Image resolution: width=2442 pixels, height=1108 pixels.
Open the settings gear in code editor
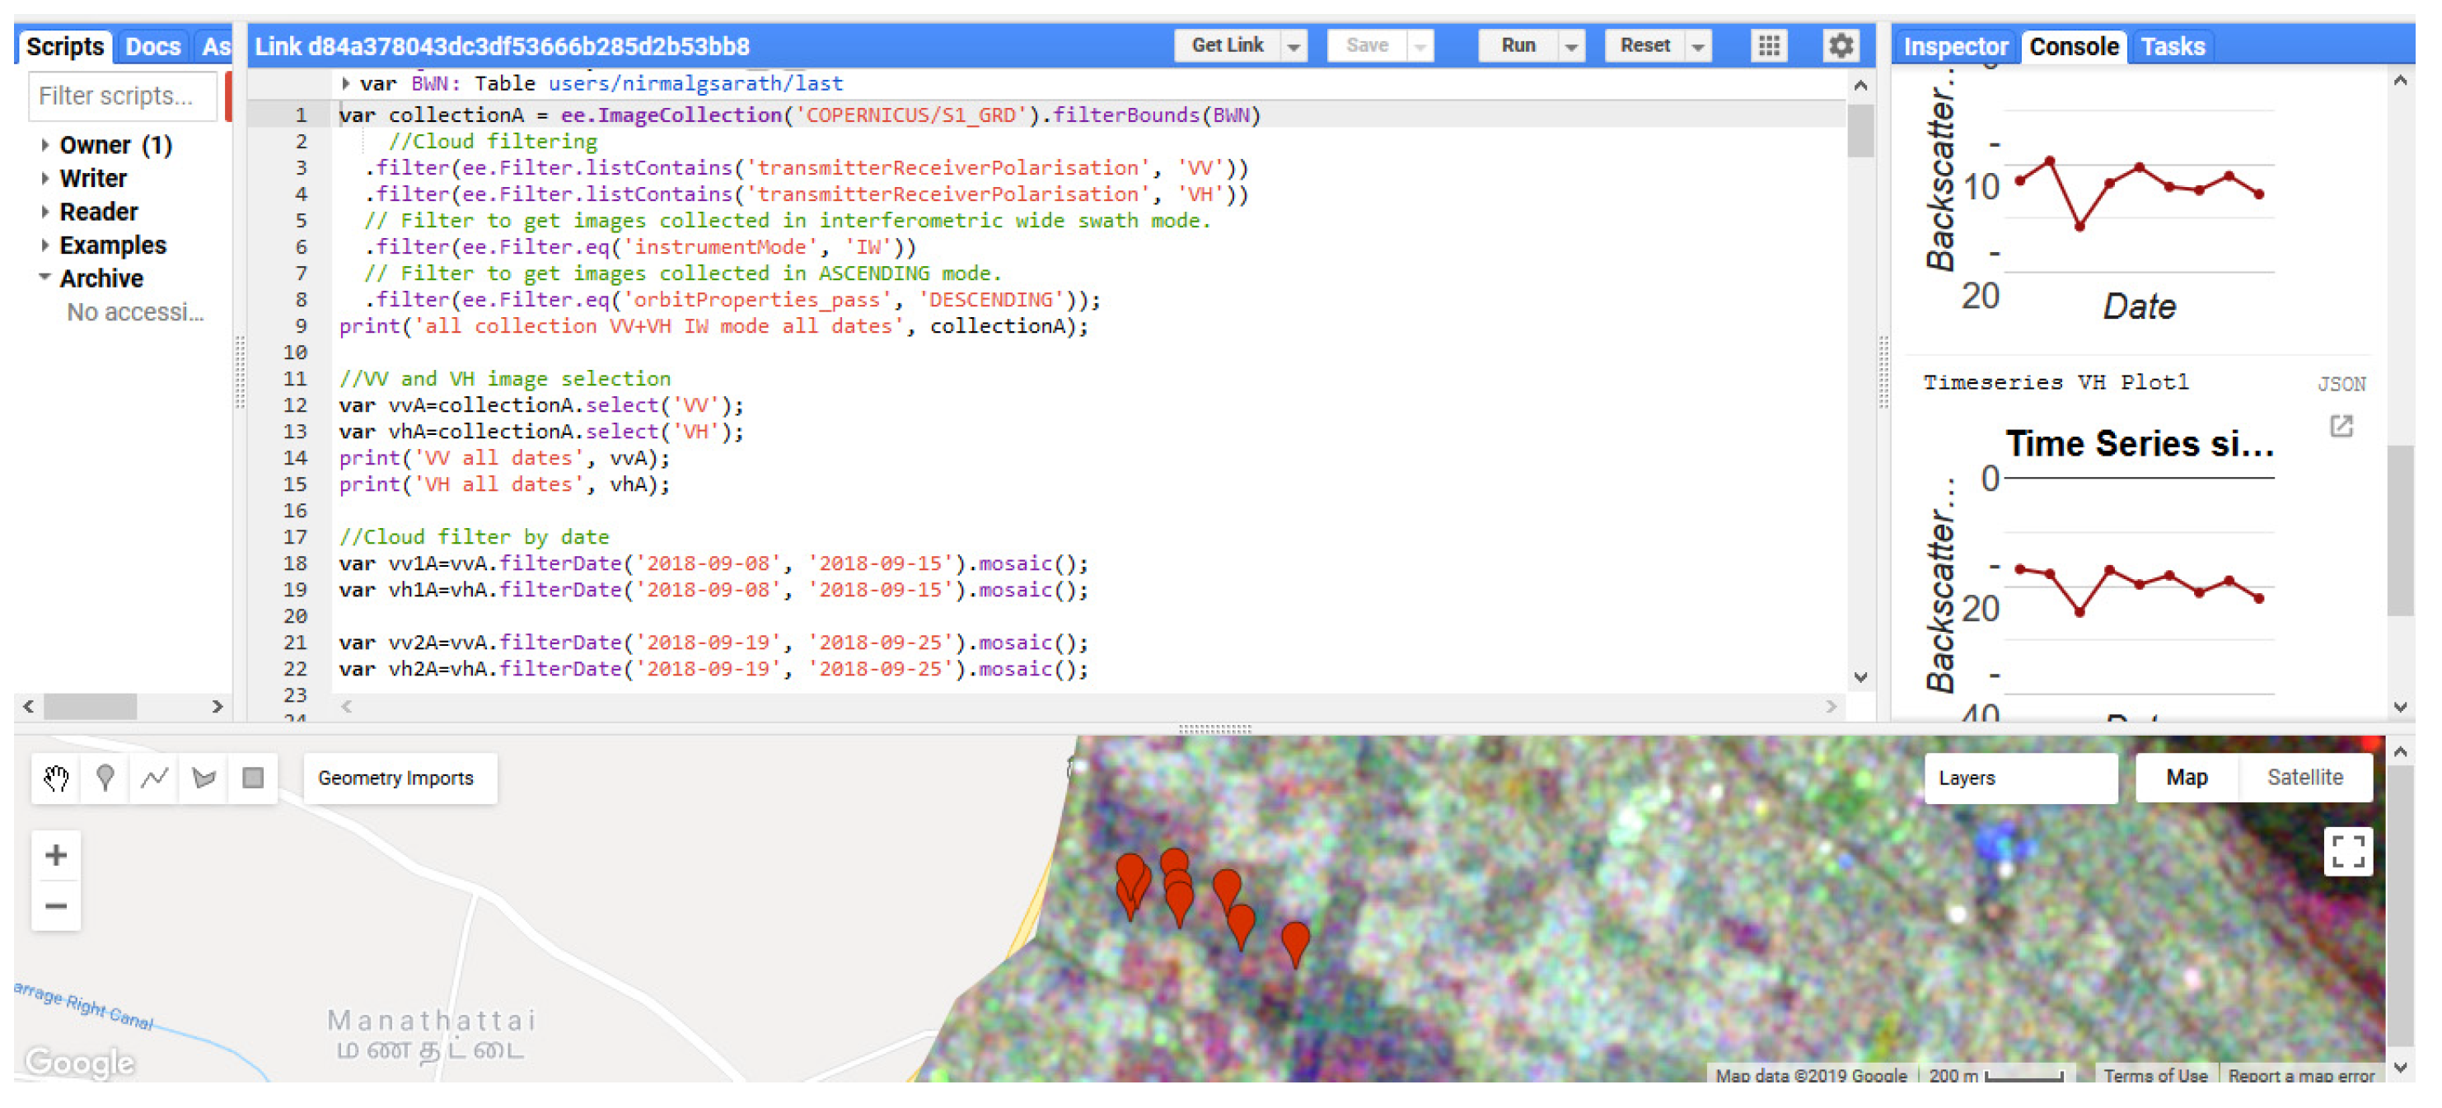[x=1840, y=45]
